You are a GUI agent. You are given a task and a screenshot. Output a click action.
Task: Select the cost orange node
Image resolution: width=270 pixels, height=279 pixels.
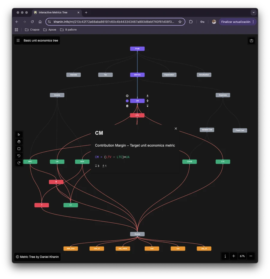152,248
